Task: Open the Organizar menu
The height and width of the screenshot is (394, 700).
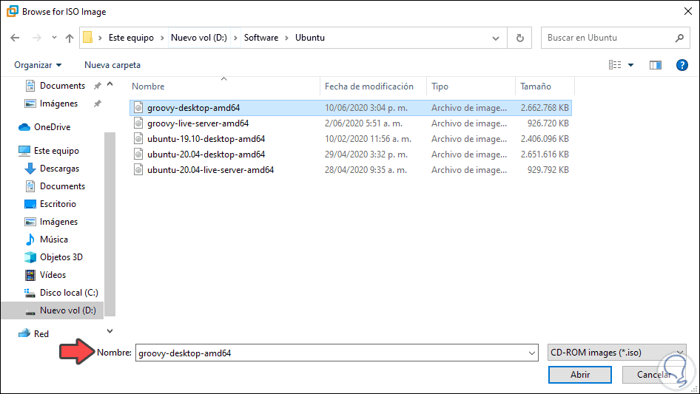Action: click(x=38, y=65)
